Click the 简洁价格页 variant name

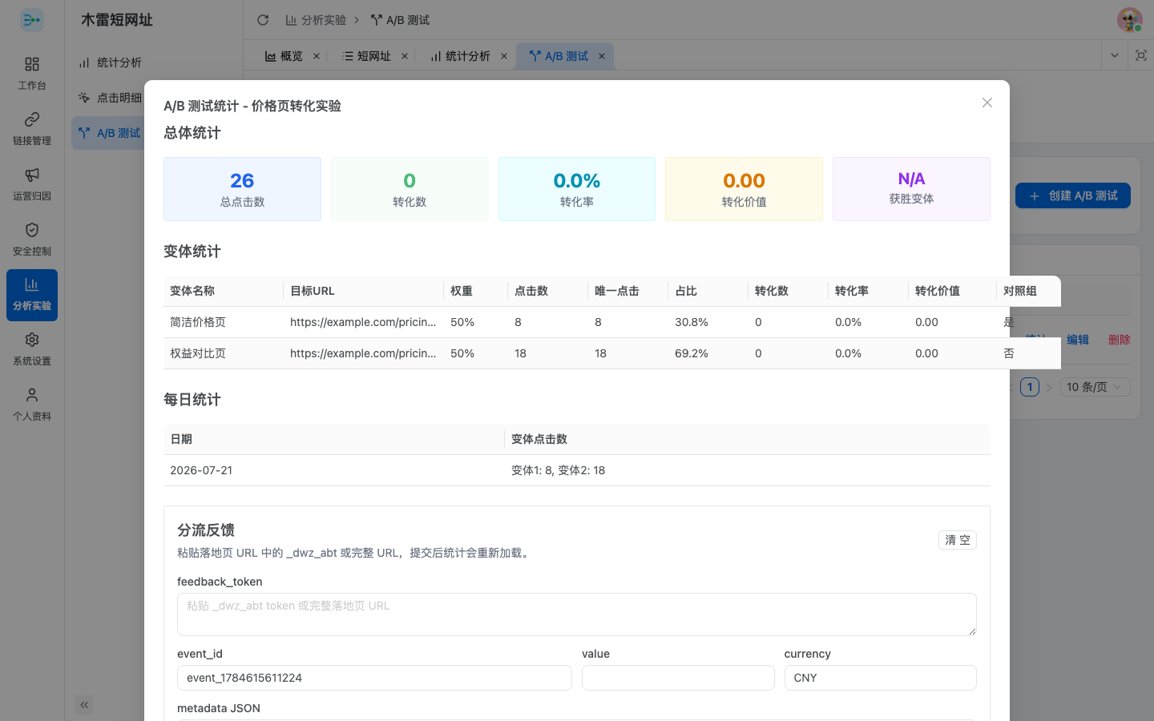[198, 322]
